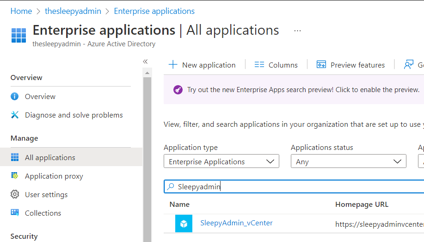The image size is (424, 242).
Task: Click the Diagnose and solve problems wrench icon
Action: 15,115
